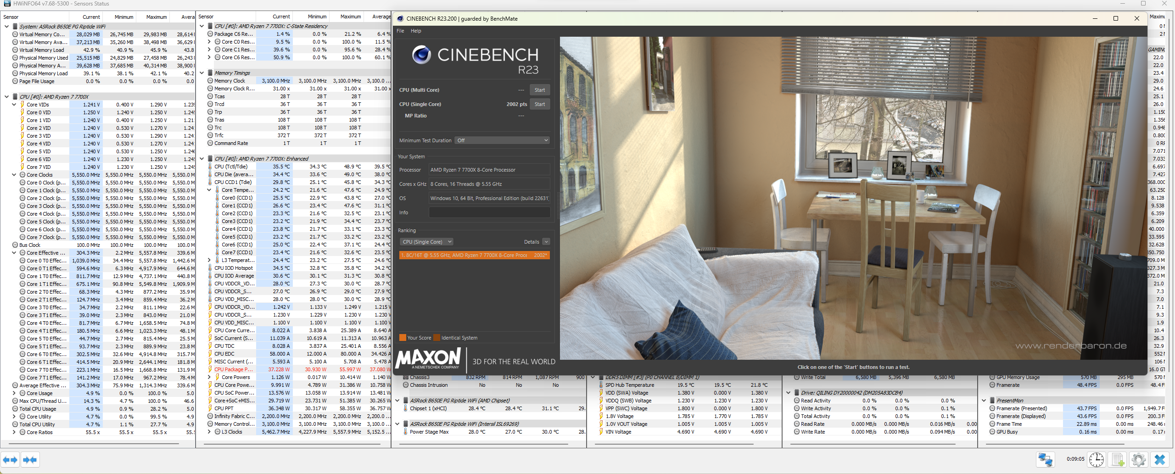Click the expand columns arrows button in HWiNFO
This screenshot has width=1175, height=474.
(x=10, y=459)
